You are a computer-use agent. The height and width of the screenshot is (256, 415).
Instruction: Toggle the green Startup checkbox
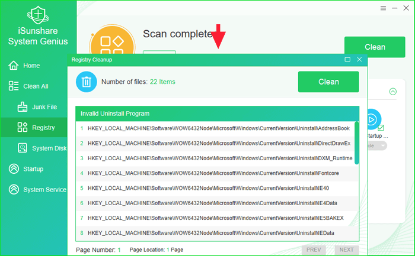pos(381,128)
